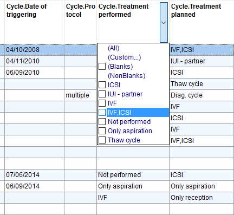Viewport: 234px width, 215px height.
Task: Click the 'Only reception' planned treatment cell
Action: click(x=201, y=198)
